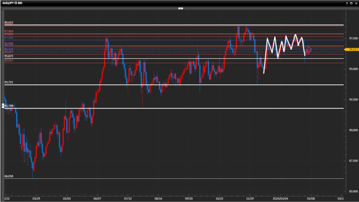Select the white horizontal line at 93.721
The image size is (359, 202).
click(x=175, y=85)
